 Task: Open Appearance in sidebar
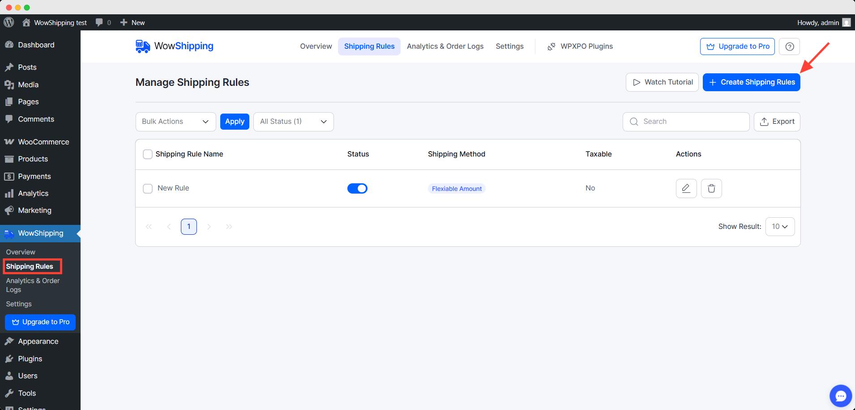click(x=40, y=341)
